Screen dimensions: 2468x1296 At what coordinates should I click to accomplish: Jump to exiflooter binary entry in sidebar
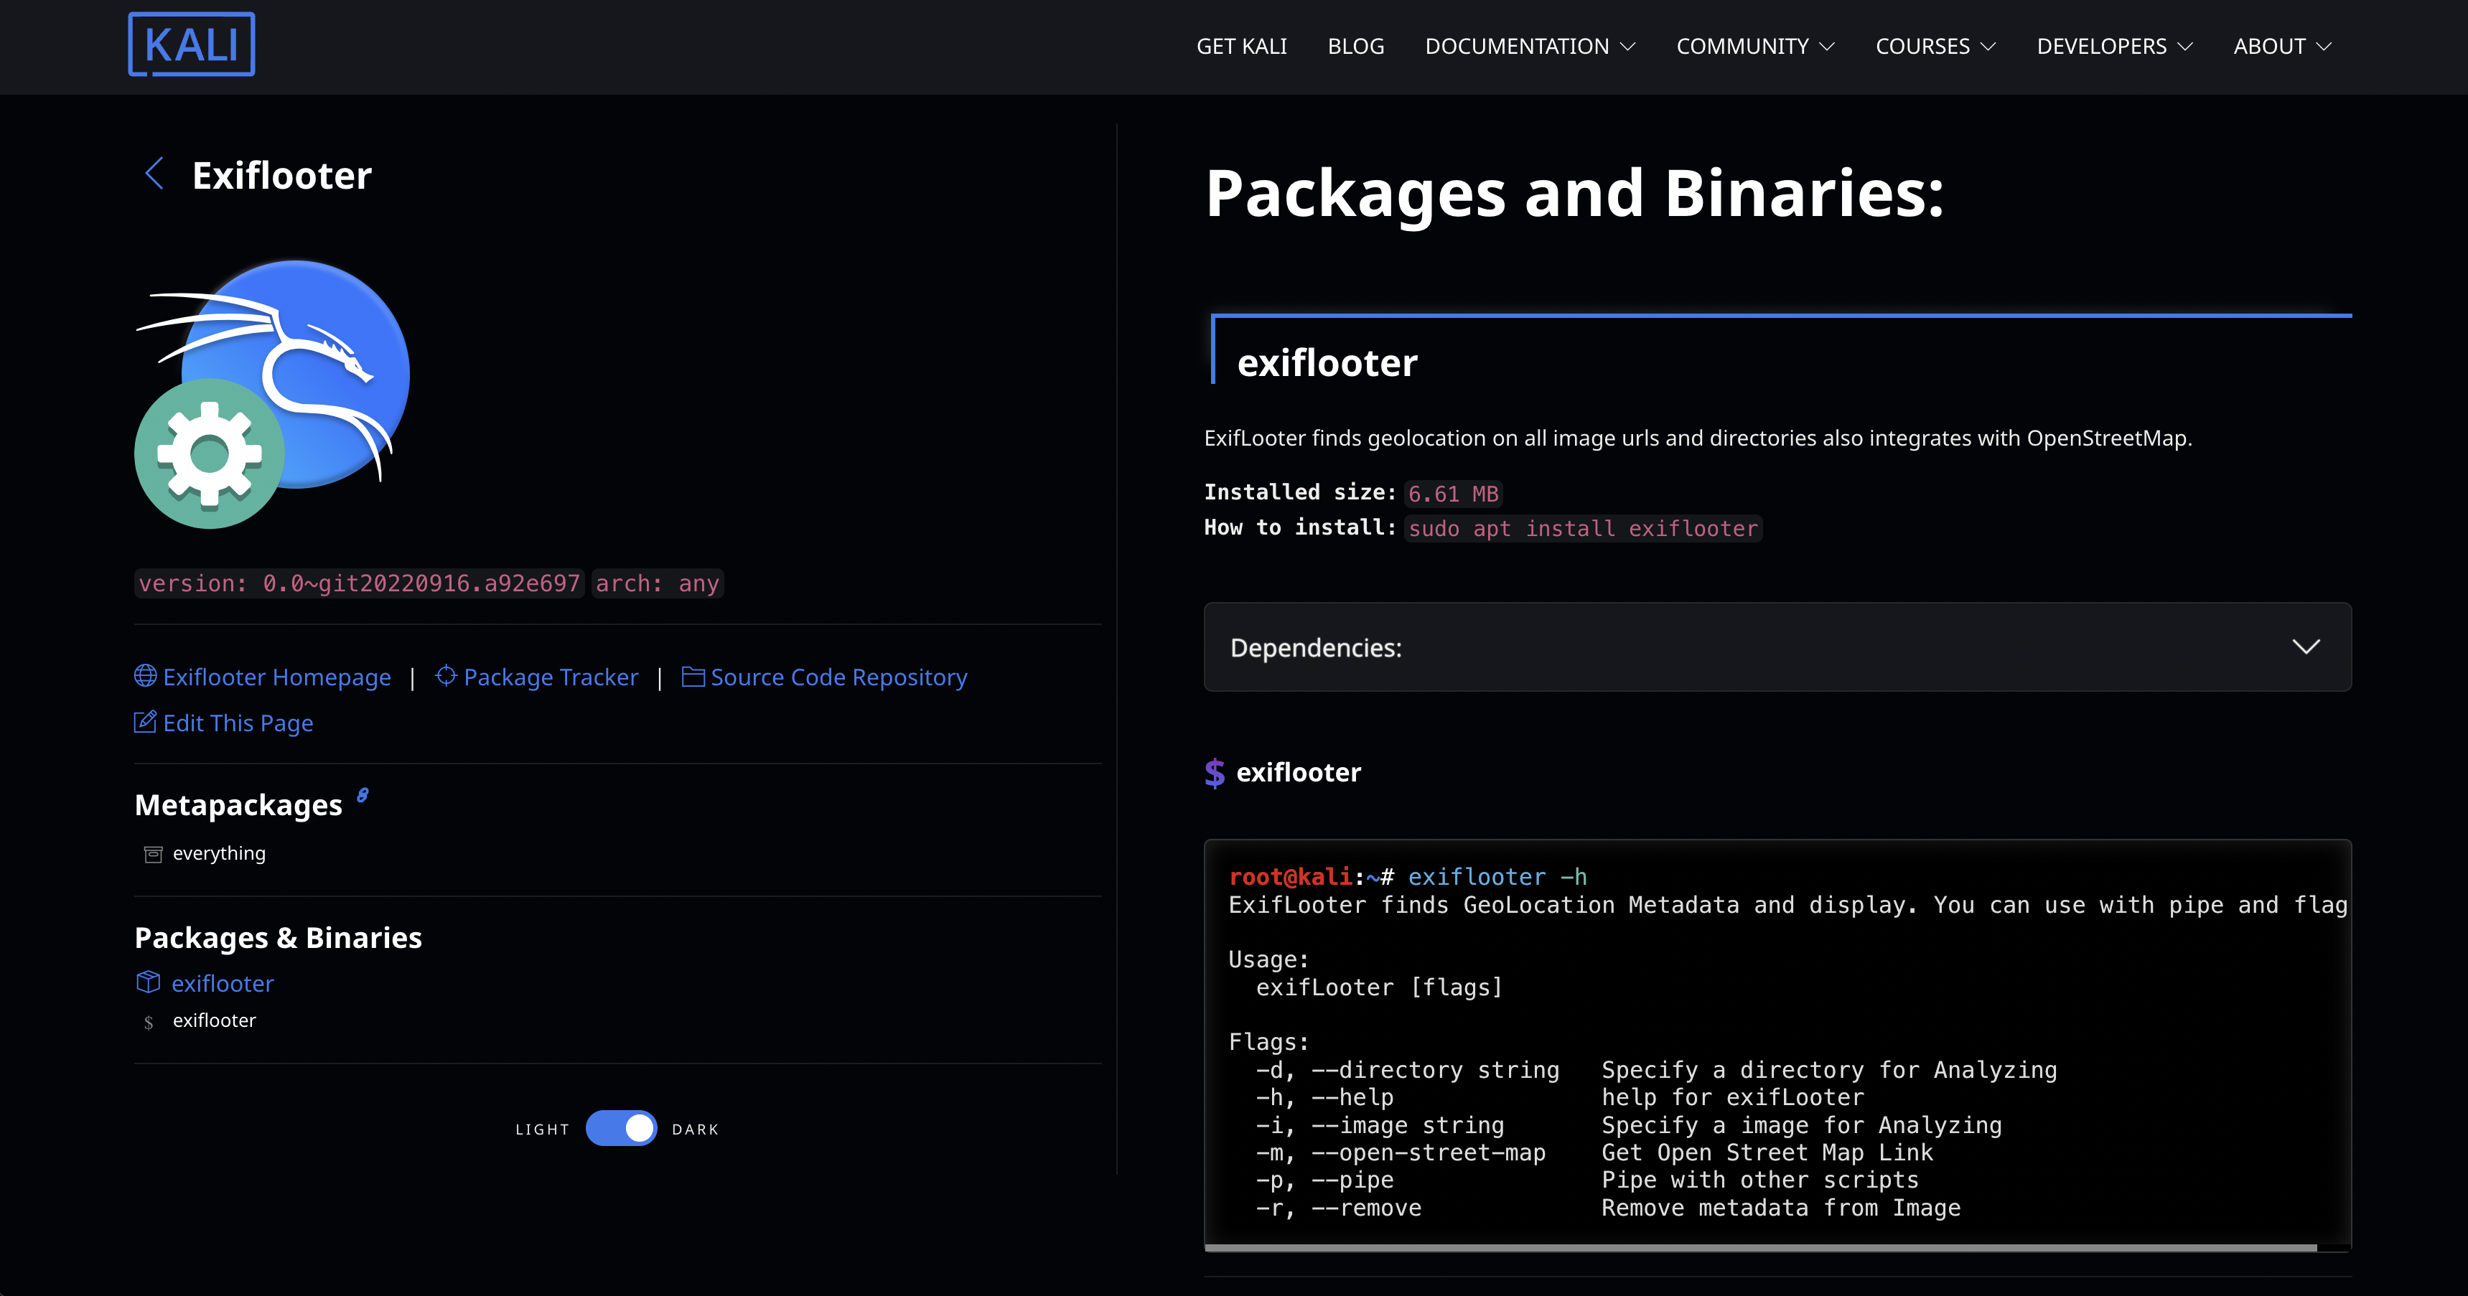tap(215, 1020)
